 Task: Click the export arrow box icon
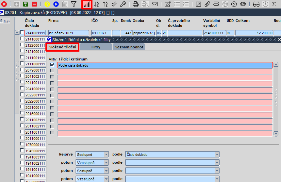198,4
